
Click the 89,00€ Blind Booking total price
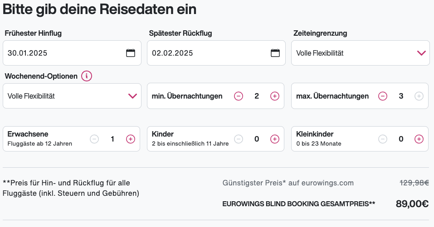412,203
